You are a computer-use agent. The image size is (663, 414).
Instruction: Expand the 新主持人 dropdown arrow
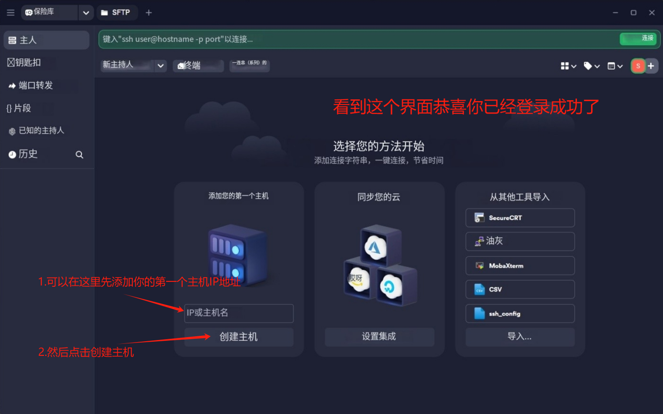point(160,65)
